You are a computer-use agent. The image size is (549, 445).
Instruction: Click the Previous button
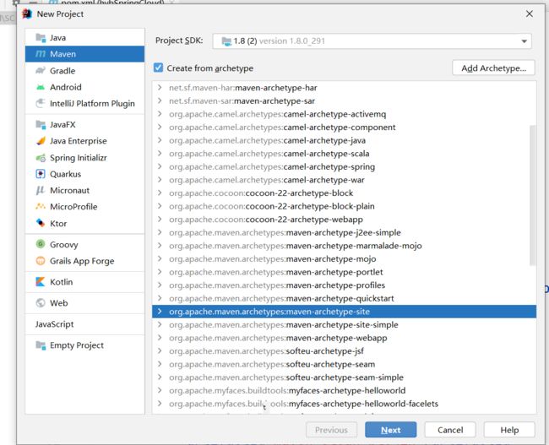click(x=331, y=430)
